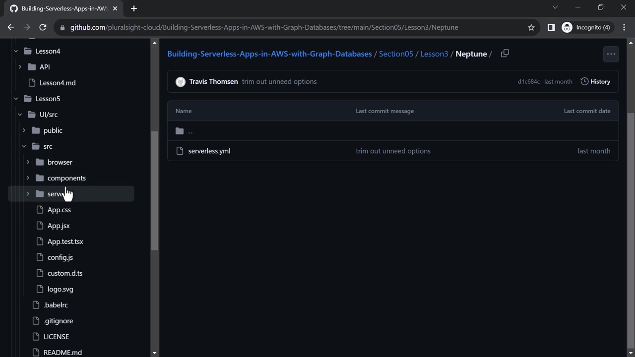Copy the path with the copy icon
This screenshot has height=357, width=635.
coord(505,54)
